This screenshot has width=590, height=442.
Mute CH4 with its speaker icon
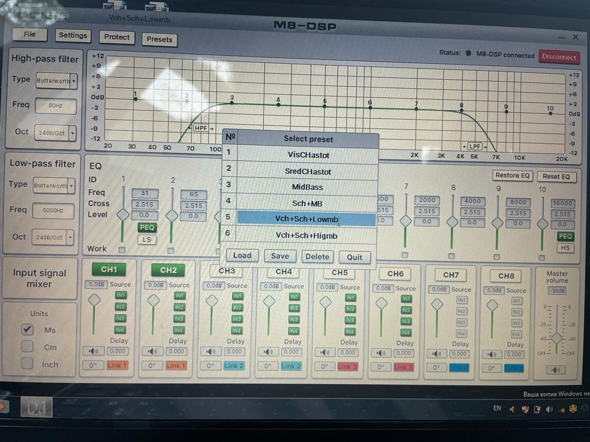pos(267,352)
